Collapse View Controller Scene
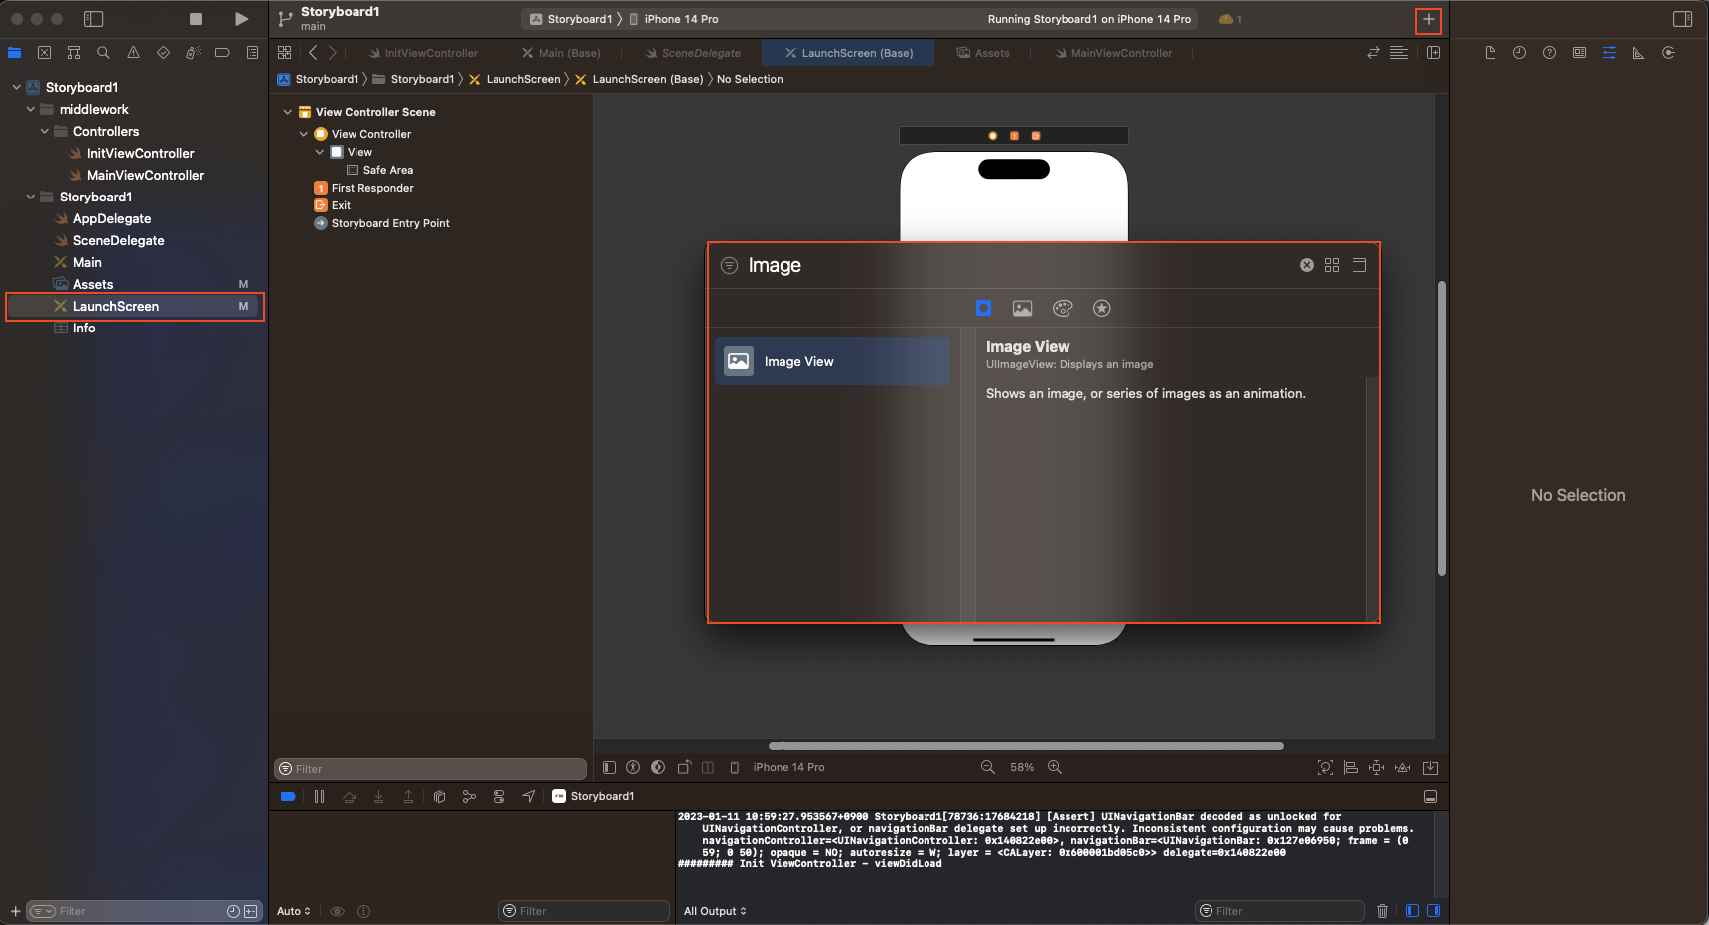This screenshot has width=1709, height=925. (288, 112)
